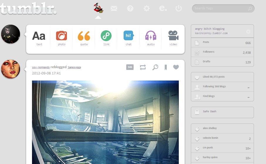
Task: Open ssv-normandy's red-haired avatar
Action: pos(11,69)
